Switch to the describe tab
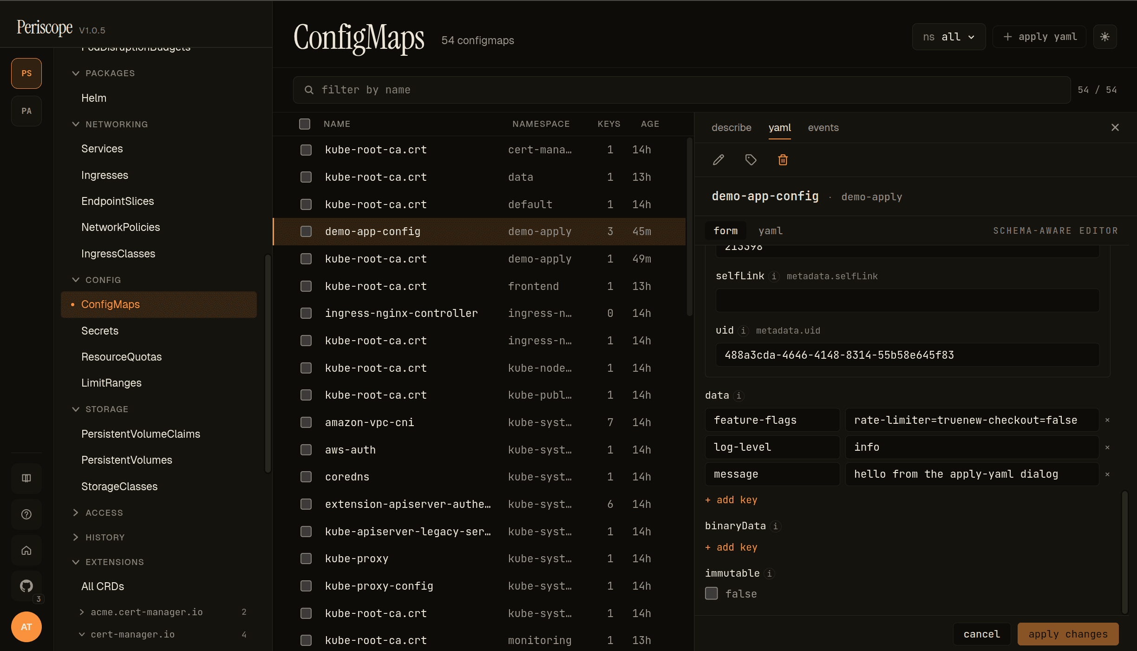The width and height of the screenshot is (1137, 651). (731, 127)
